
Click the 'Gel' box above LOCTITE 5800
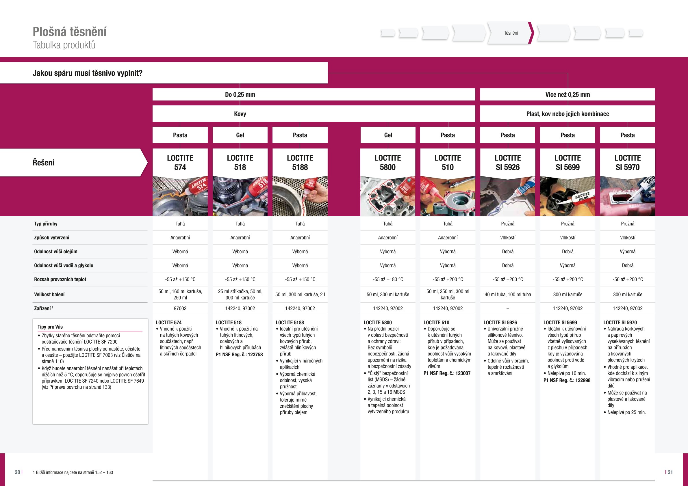point(388,135)
